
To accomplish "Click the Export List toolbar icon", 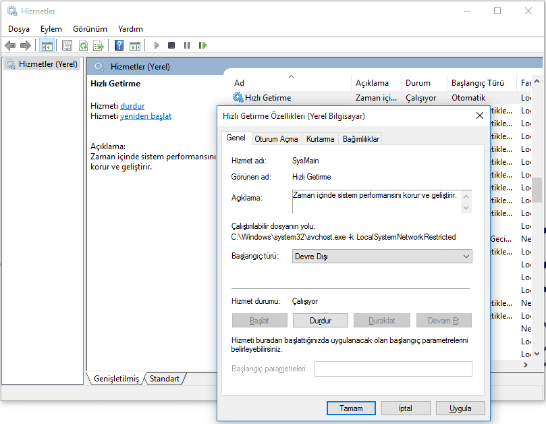I will click(x=99, y=45).
